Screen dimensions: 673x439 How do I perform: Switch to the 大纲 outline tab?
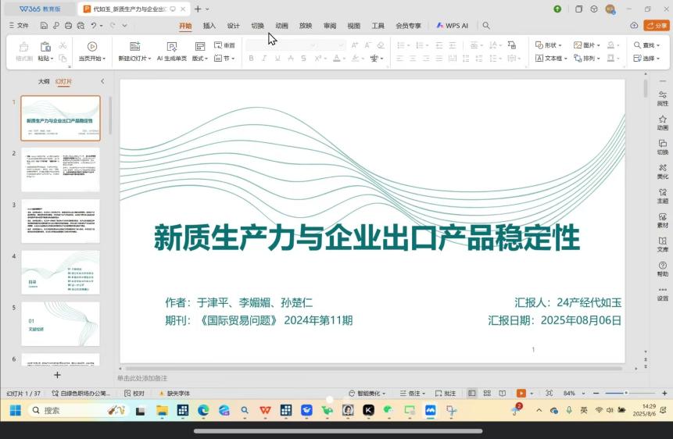[x=44, y=81]
